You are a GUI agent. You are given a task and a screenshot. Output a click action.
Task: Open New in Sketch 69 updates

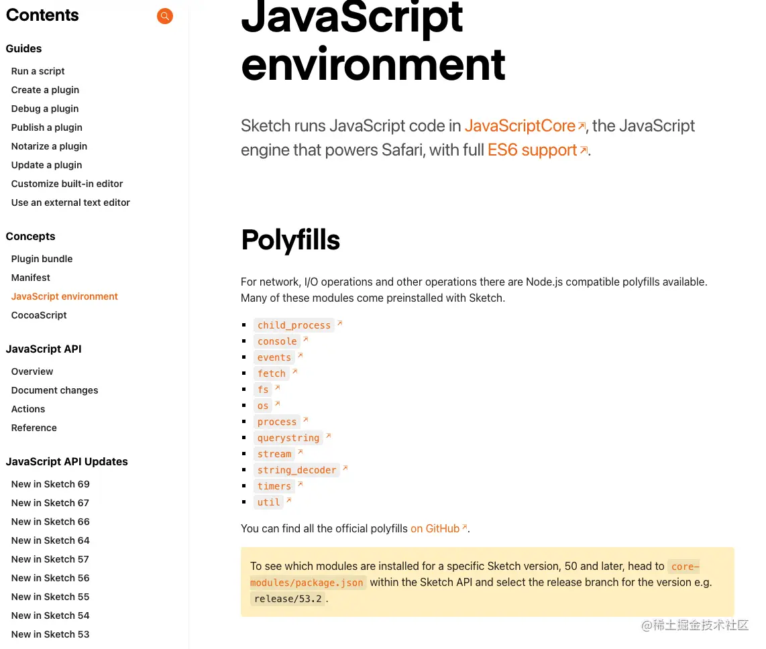(x=50, y=484)
